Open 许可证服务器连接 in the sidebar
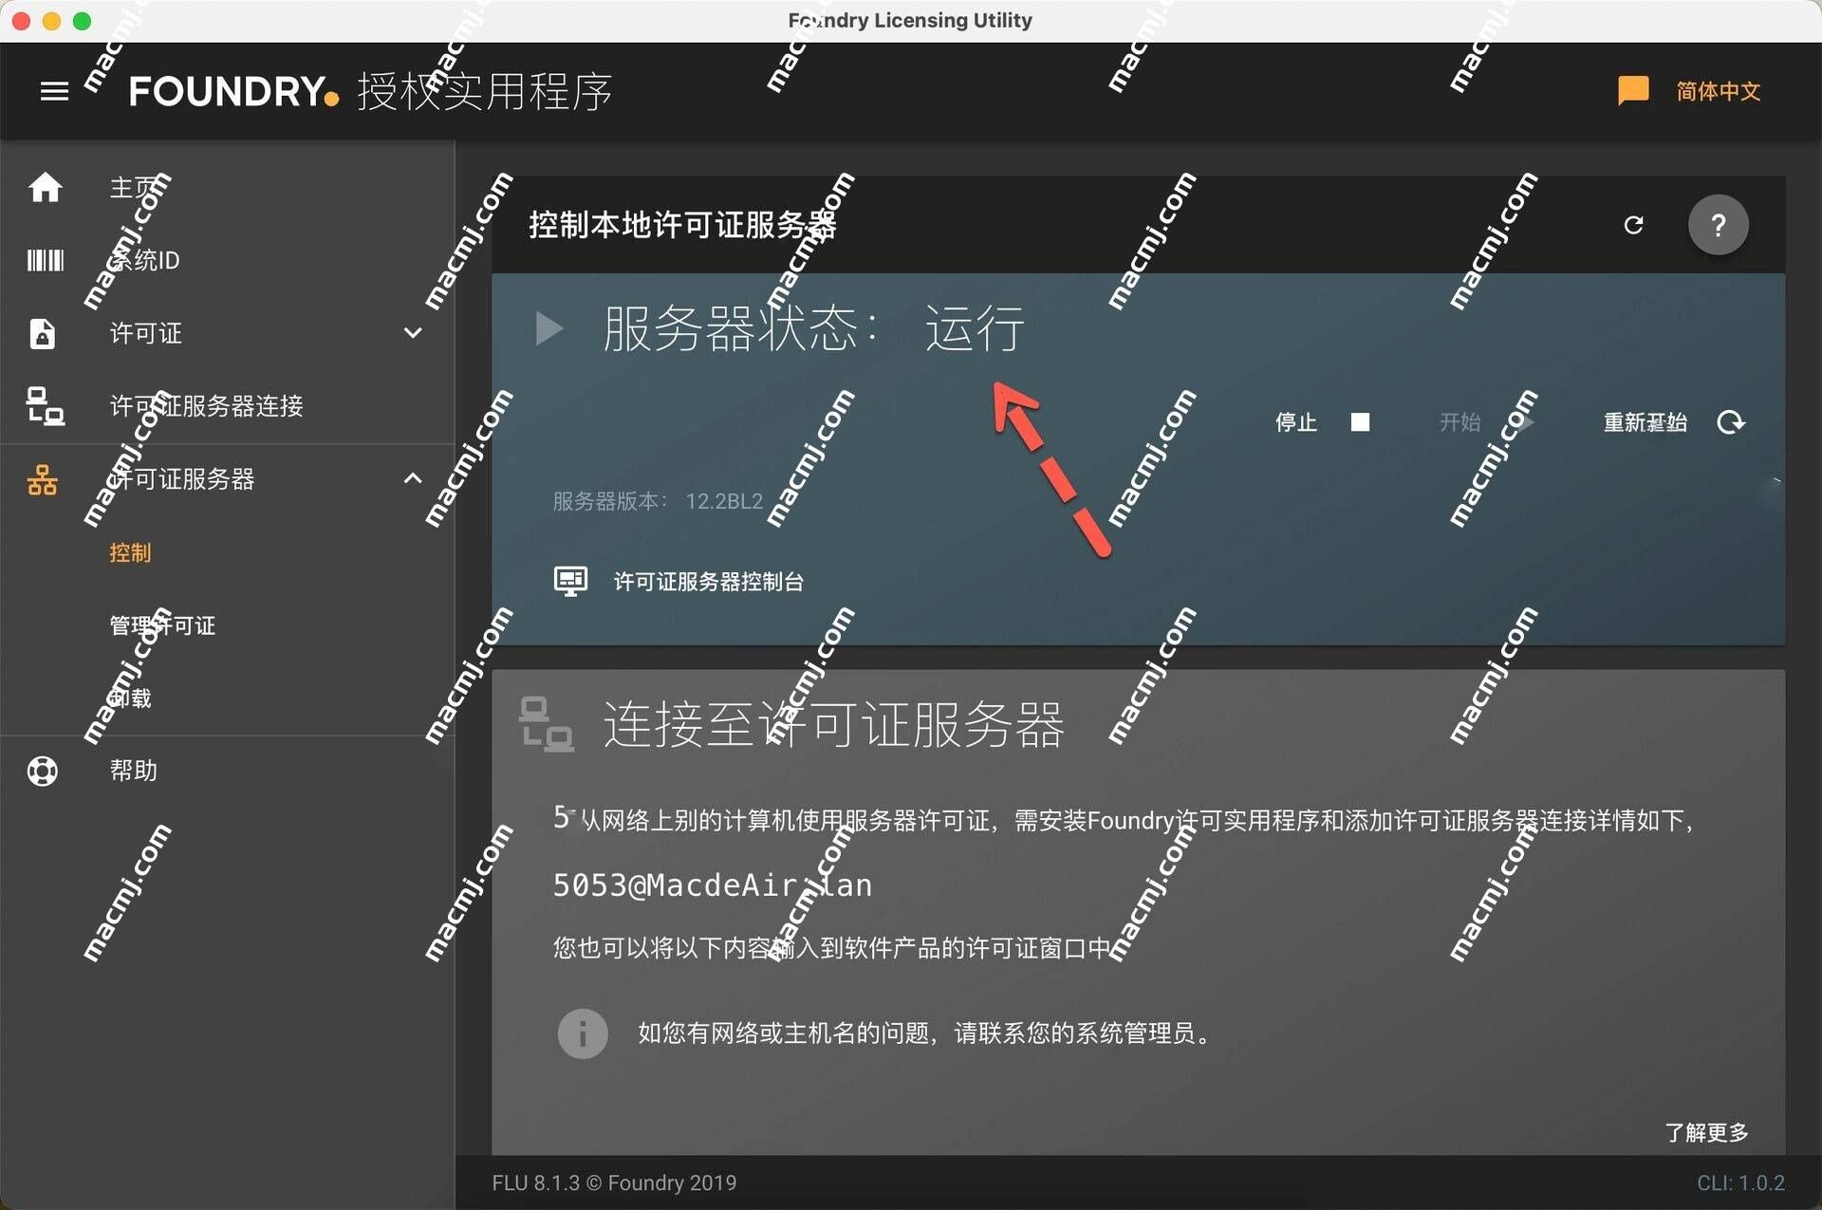The height and width of the screenshot is (1210, 1822). [206, 406]
